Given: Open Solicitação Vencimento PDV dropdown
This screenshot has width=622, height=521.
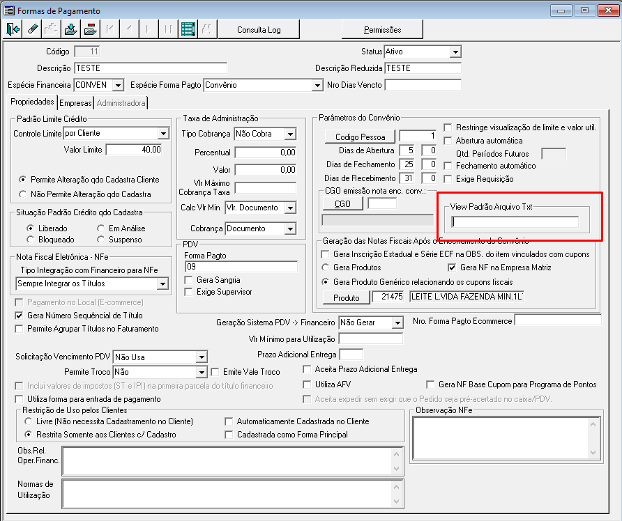Looking at the screenshot, I should coord(202,357).
